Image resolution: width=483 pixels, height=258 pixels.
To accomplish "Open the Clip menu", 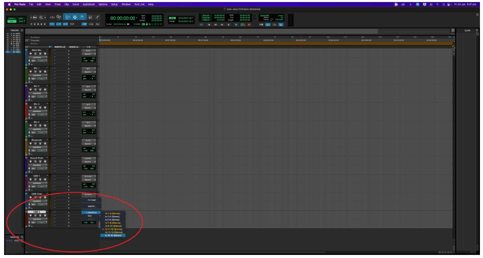I will pos(67,5).
